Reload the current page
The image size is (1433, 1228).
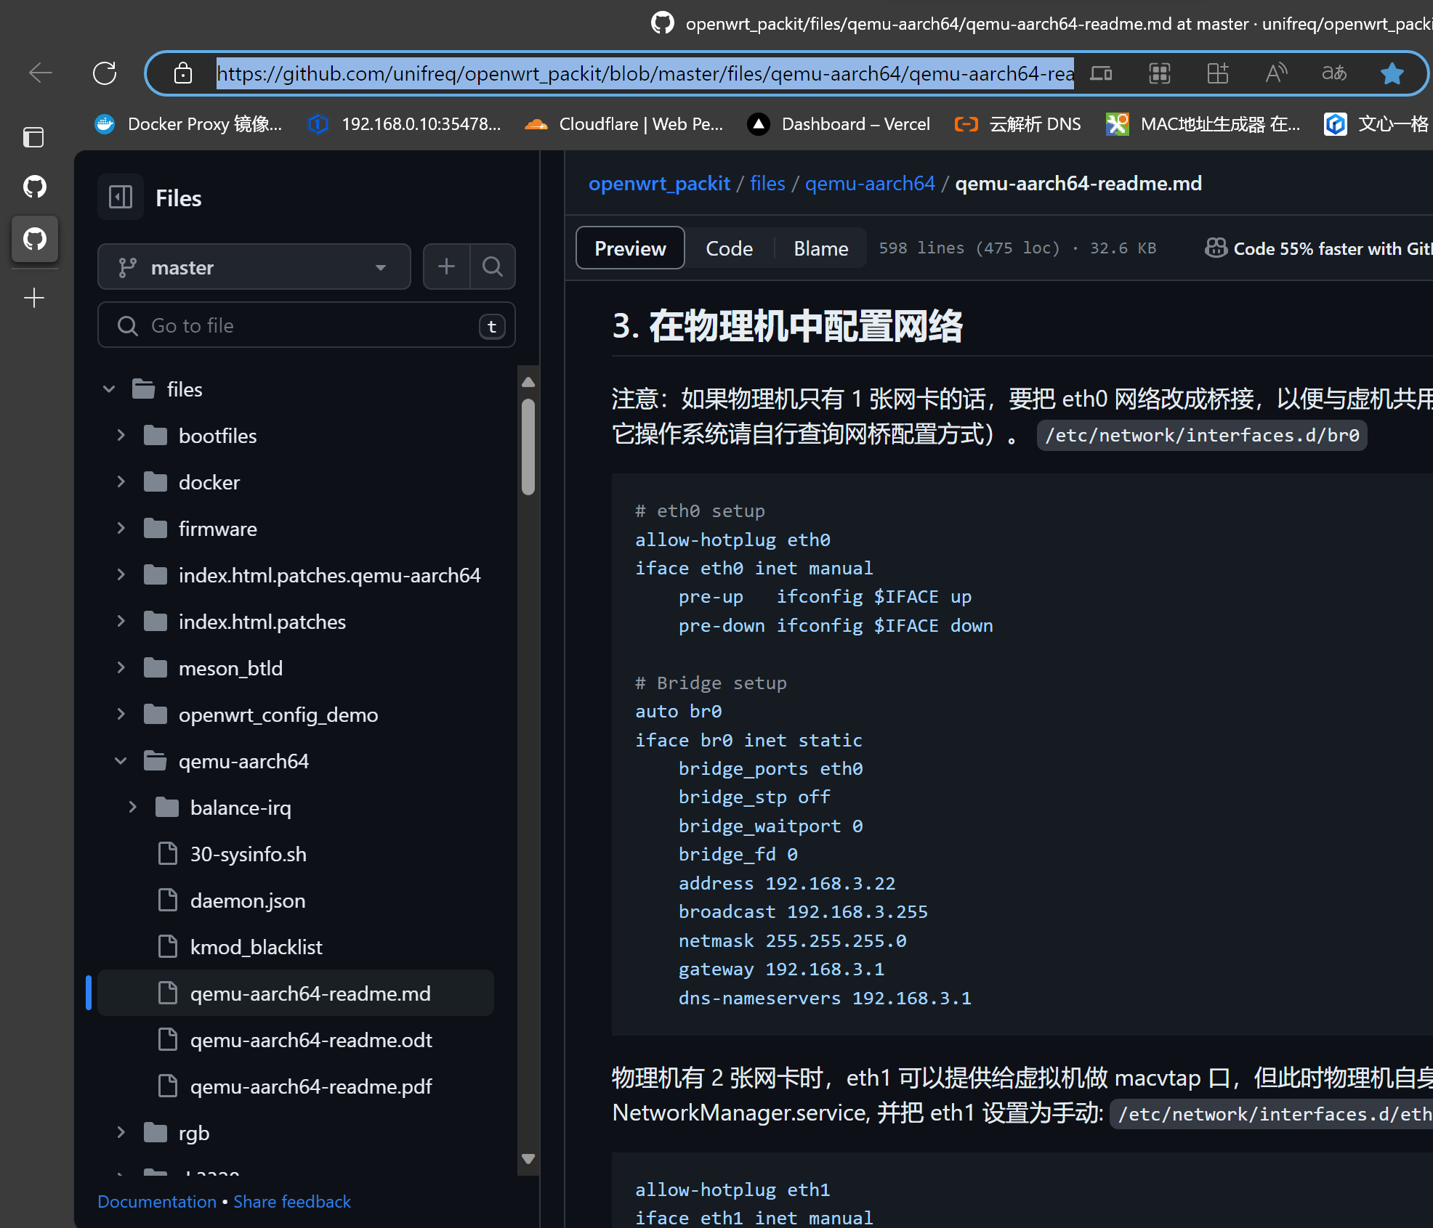pyautogui.click(x=105, y=73)
